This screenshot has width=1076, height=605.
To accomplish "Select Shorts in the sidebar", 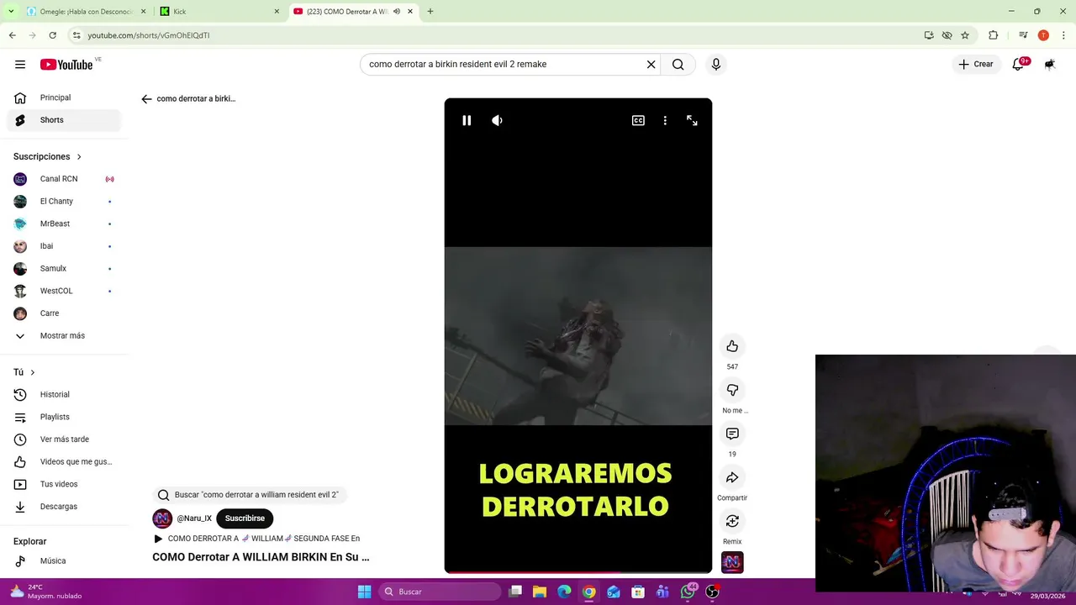I will pos(64,120).
